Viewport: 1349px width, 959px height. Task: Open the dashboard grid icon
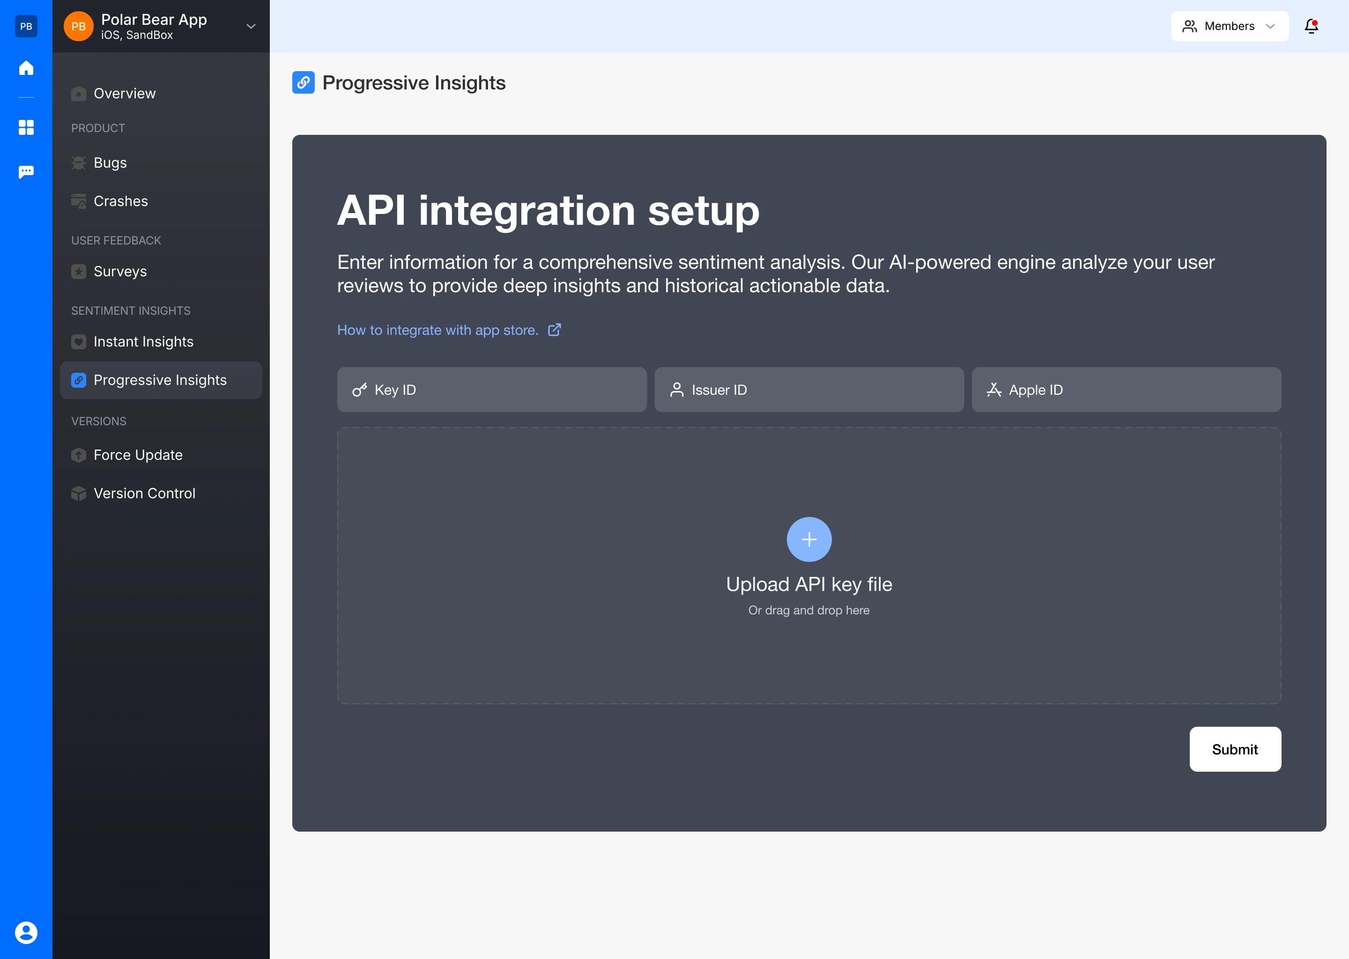click(x=26, y=127)
